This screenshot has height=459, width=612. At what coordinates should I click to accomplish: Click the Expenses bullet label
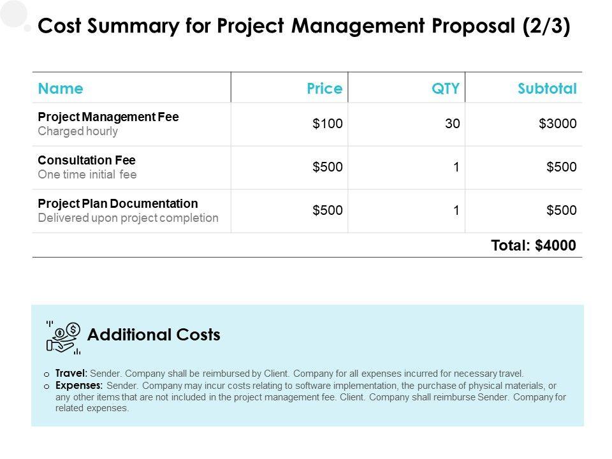(79, 386)
